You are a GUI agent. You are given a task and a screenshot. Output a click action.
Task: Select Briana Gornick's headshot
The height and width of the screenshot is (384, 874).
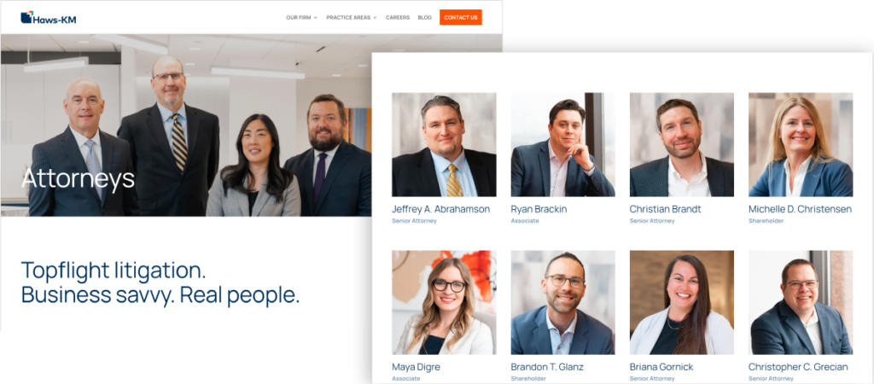coord(682,303)
